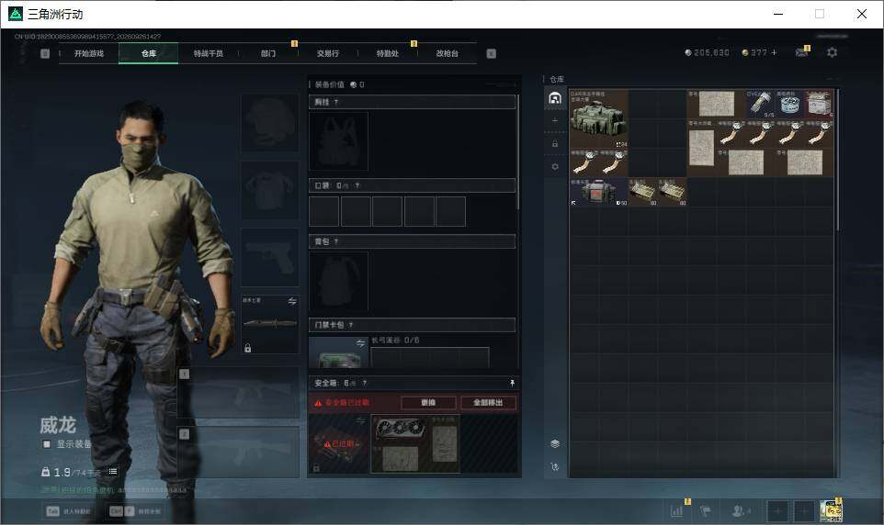Select the tall paper document item in warehouse
The image size is (884, 525).
[701, 148]
